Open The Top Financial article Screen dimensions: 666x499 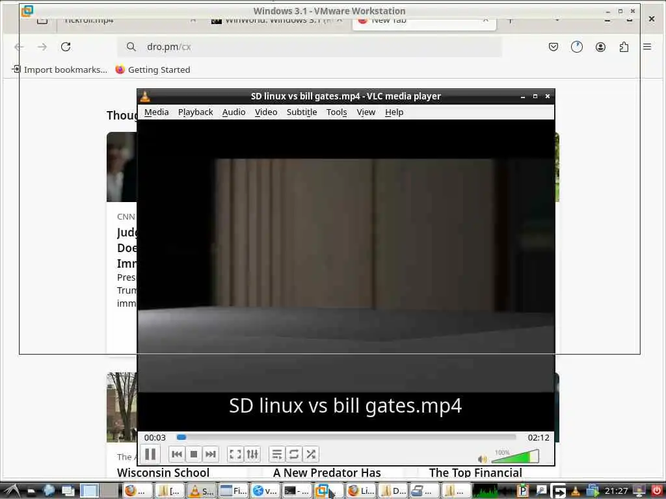(475, 473)
